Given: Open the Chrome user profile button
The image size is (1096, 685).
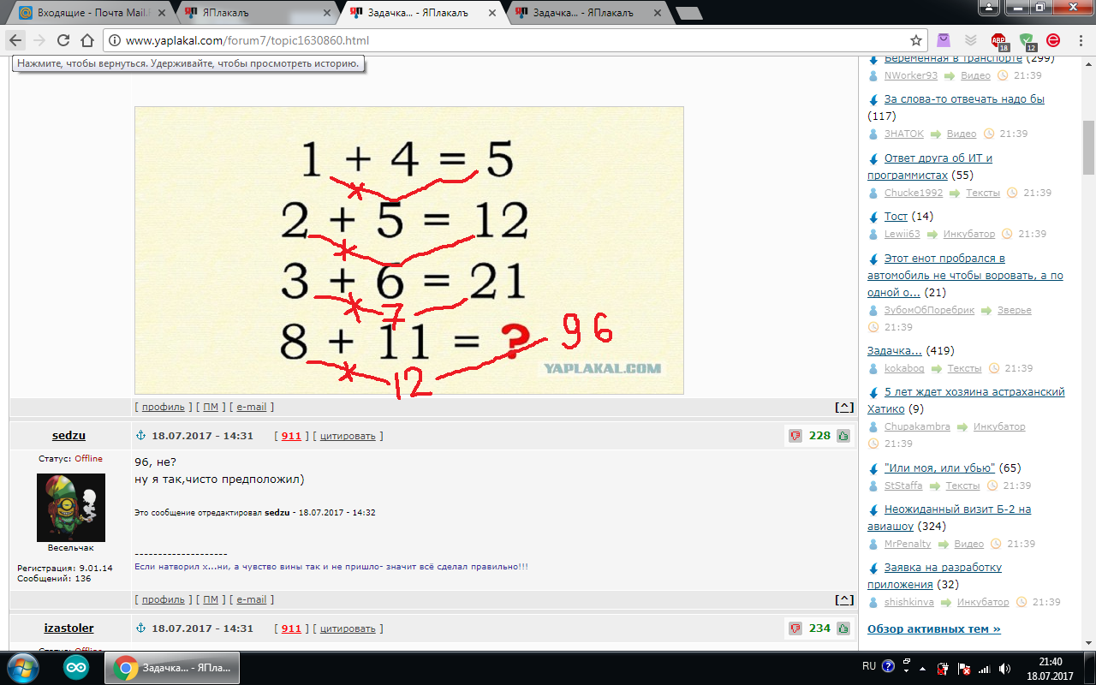Looking at the screenshot, I should click(x=989, y=6).
